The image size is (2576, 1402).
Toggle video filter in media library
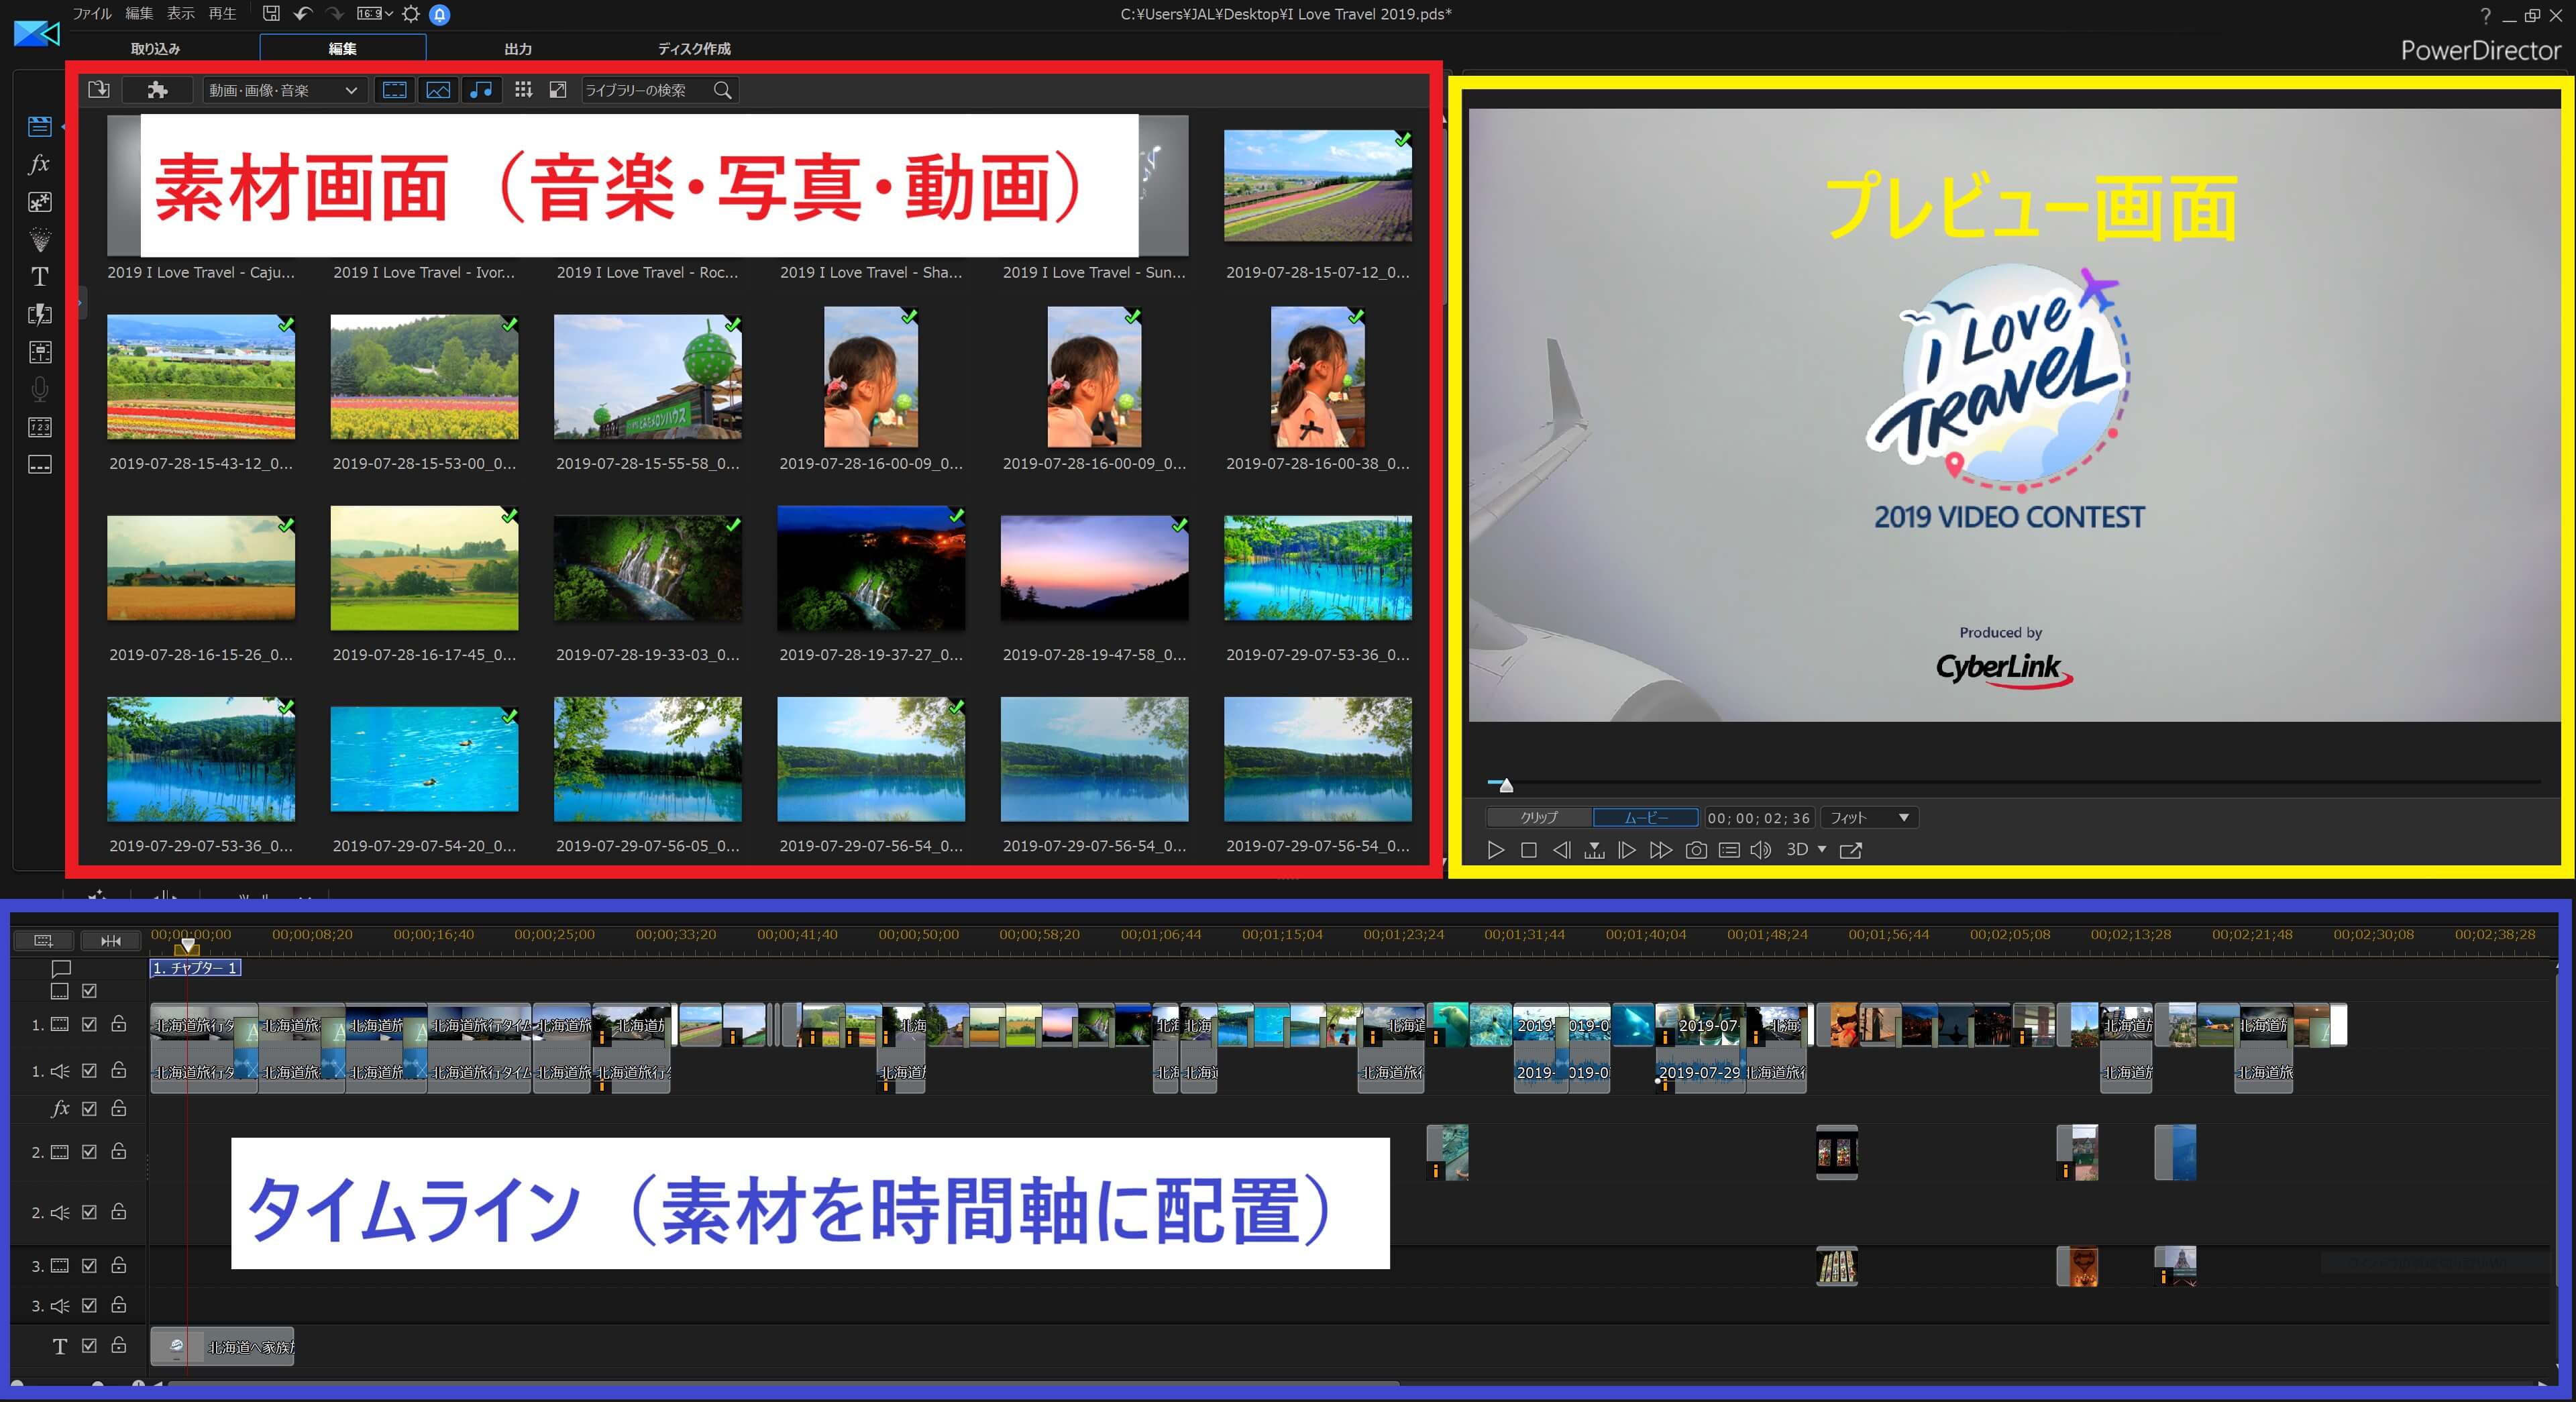(x=395, y=90)
